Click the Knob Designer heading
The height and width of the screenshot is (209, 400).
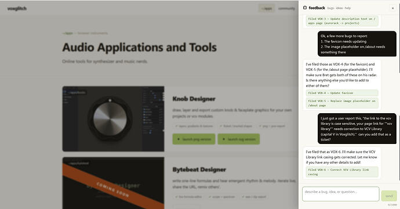tap(194, 99)
